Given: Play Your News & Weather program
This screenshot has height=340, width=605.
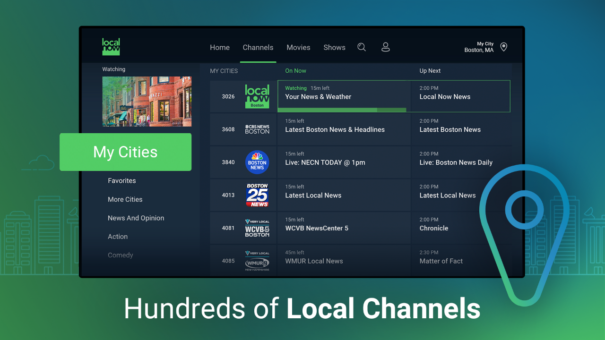Looking at the screenshot, I should [x=344, y=96].
